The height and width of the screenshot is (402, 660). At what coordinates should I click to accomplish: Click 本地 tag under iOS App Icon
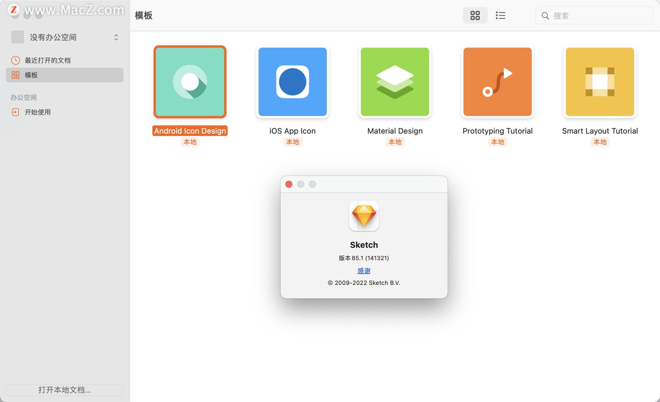[x=293, y=142]
